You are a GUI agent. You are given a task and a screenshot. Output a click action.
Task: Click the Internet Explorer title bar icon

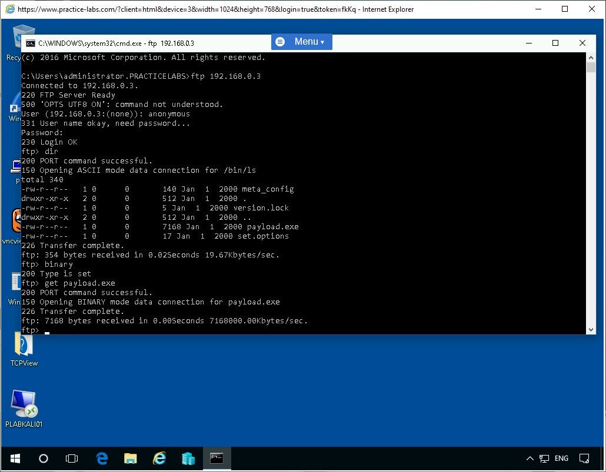[x=10, y=9]
